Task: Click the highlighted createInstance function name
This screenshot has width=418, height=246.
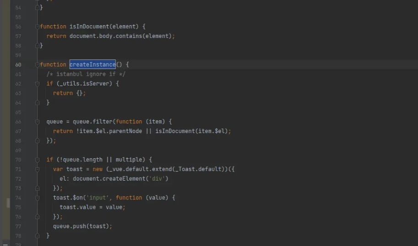Action: [x=93, y=64]
